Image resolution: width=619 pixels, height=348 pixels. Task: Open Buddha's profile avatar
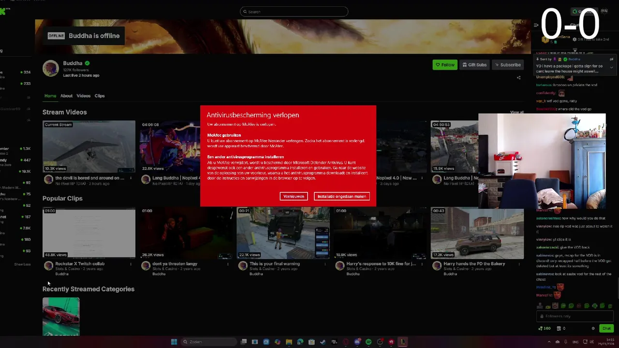point(51,68)
